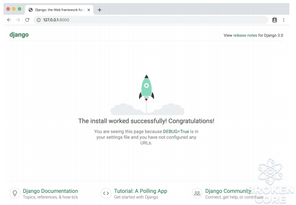Click the green maximize window button

tap(19, 9)
